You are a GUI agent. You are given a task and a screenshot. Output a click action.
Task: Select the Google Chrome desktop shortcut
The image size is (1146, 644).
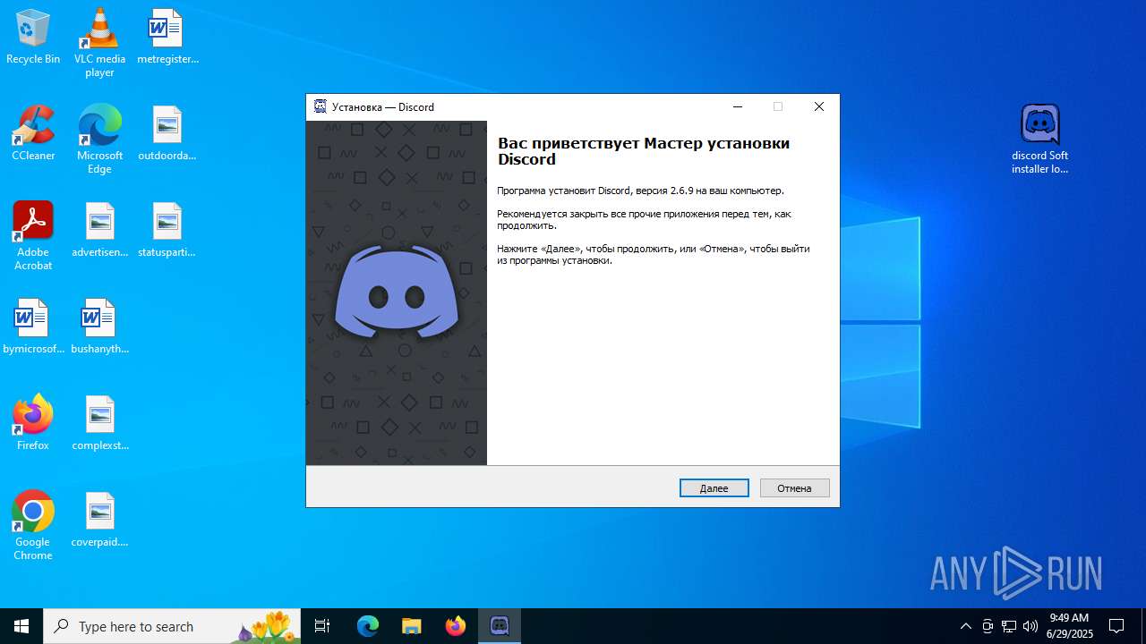coord(33,525)
